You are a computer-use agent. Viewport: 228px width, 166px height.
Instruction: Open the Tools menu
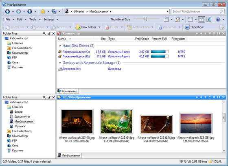[x=33, y=20]
